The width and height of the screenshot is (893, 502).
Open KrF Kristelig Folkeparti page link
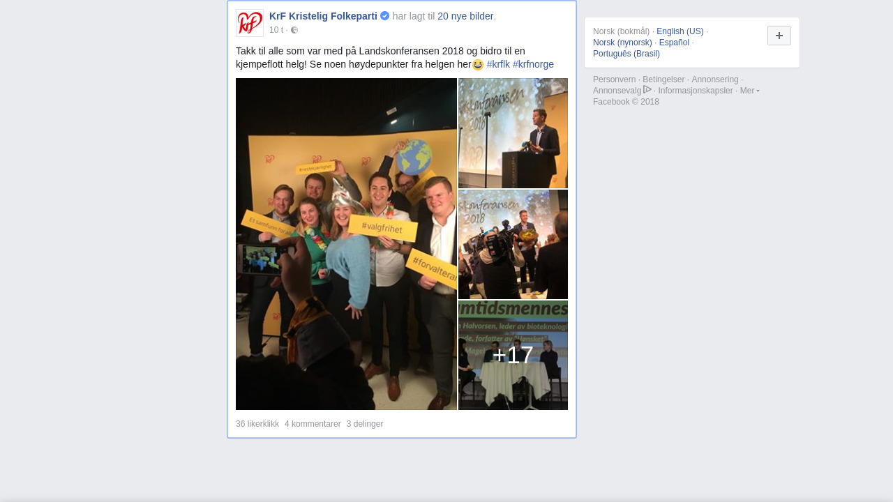coord(323,16)
